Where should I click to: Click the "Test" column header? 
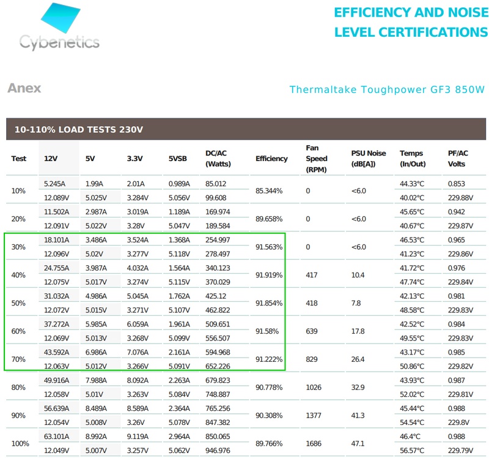point(19,159)
